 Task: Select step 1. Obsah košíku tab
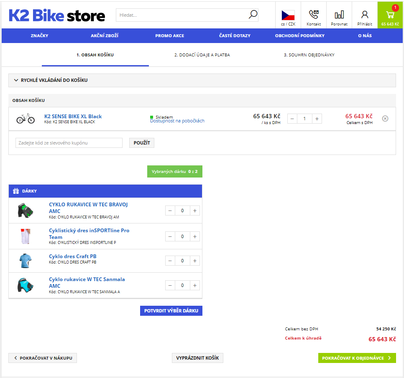95,55
